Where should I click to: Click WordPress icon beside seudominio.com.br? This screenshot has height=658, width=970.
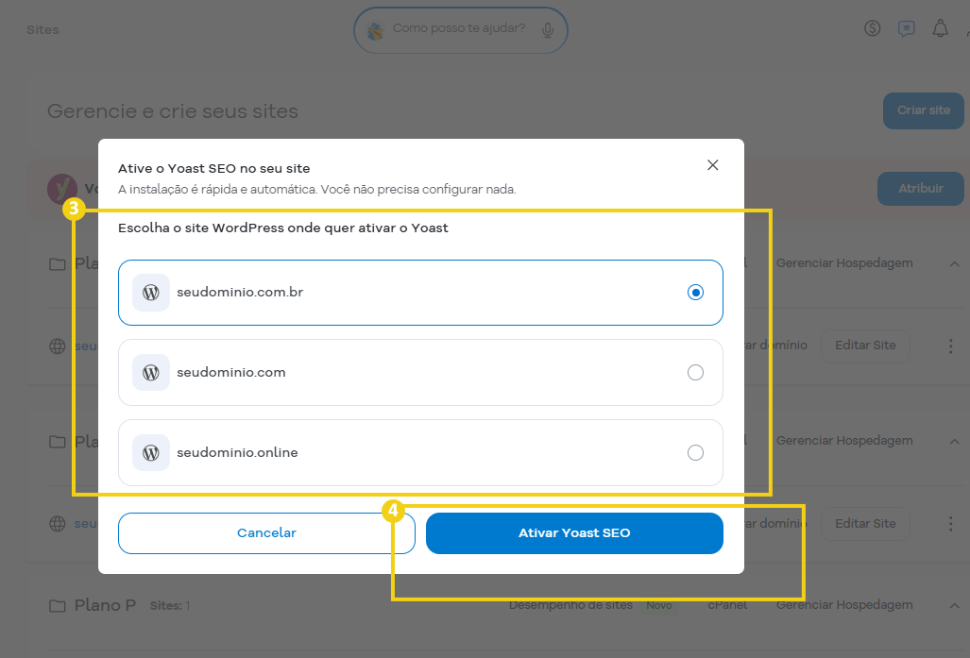(x=151, y=293)
